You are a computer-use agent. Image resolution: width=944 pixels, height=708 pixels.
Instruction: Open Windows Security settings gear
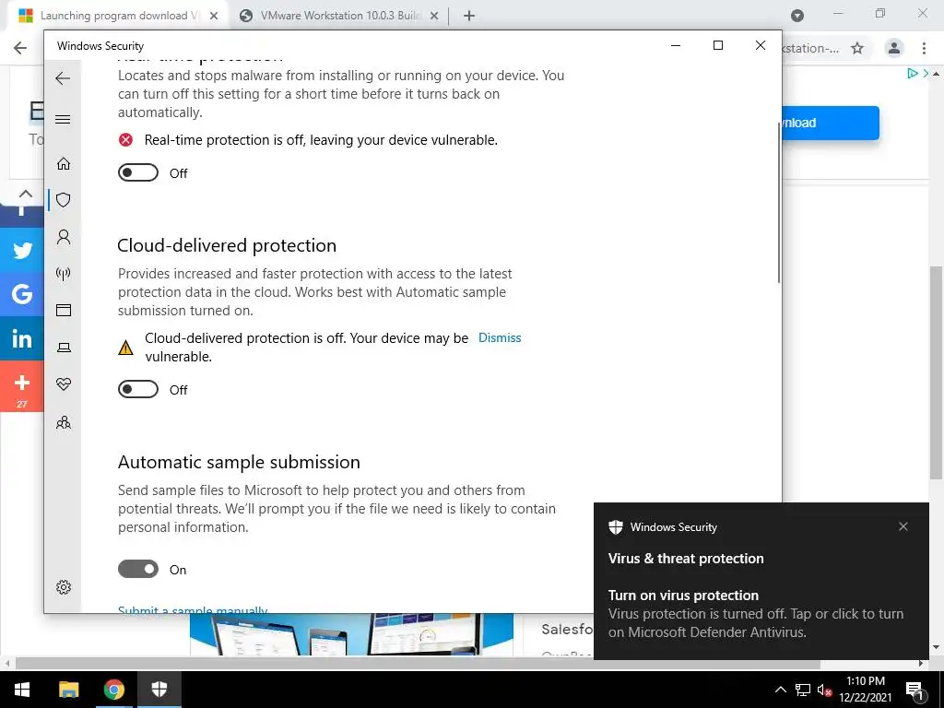[64, 587]
